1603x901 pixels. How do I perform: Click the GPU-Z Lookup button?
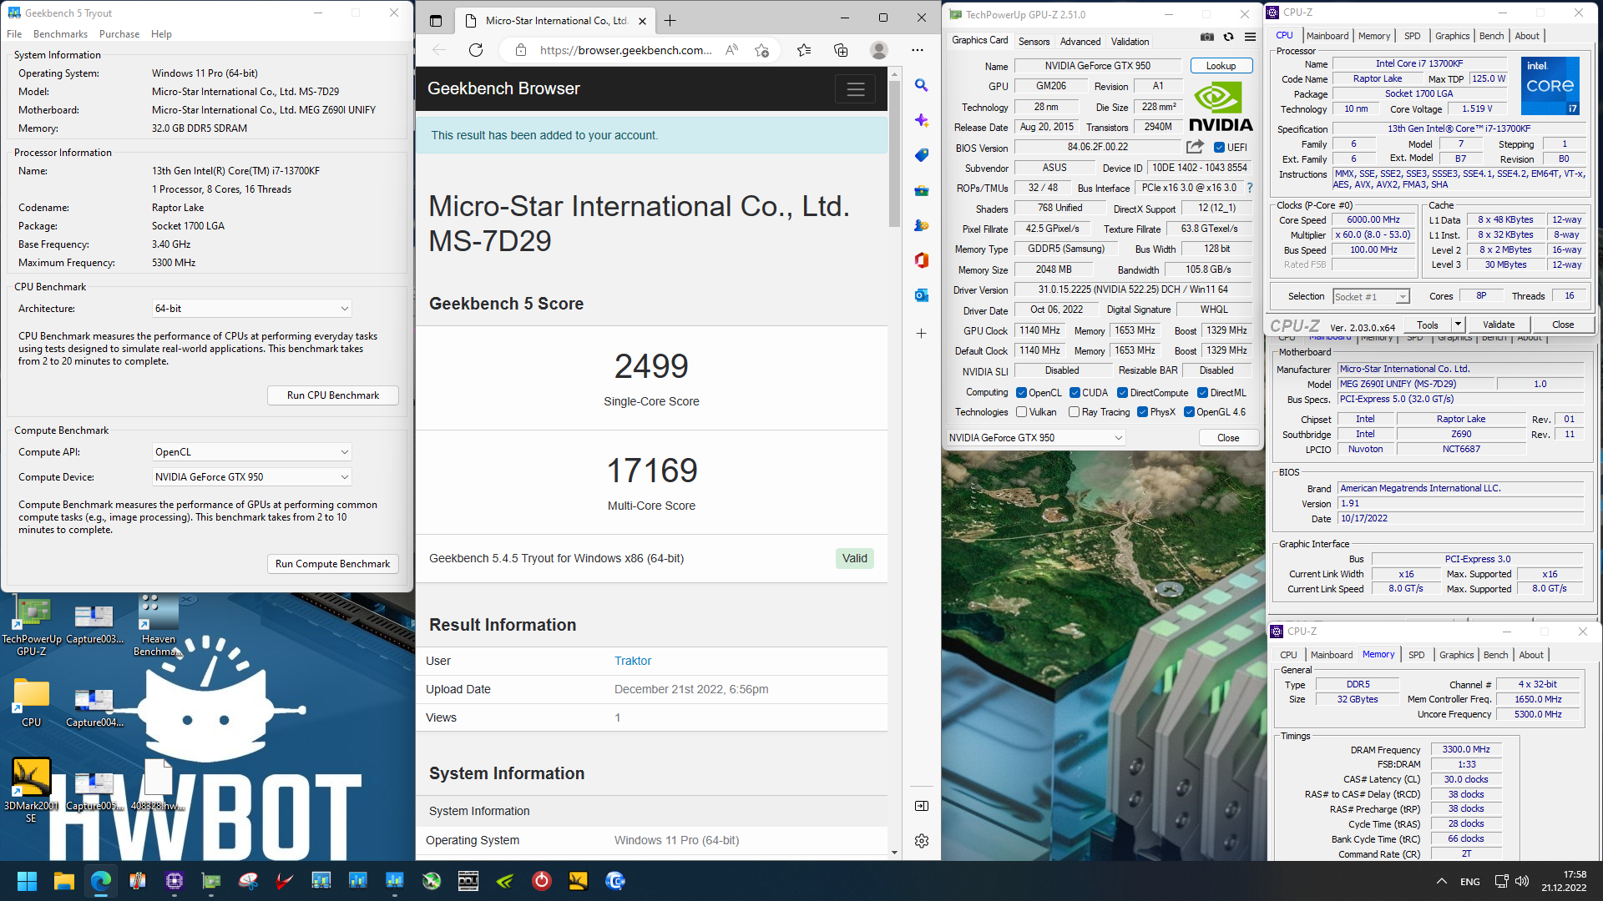tap(1221, 66)
